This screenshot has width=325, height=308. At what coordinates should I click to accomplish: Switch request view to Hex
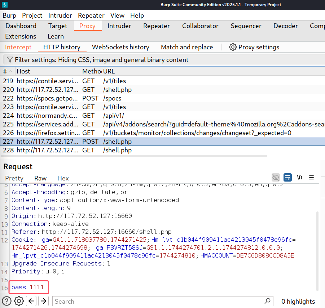63,178
